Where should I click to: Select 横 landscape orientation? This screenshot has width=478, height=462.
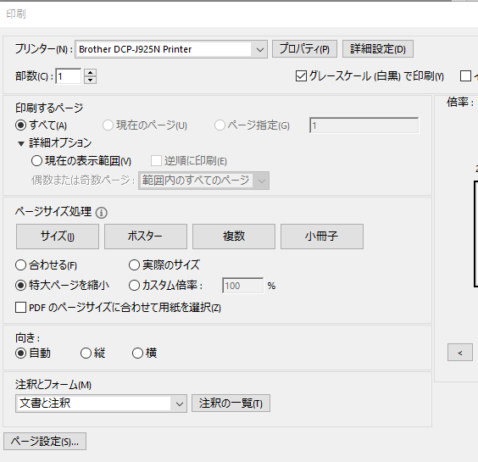click(137, 353)
